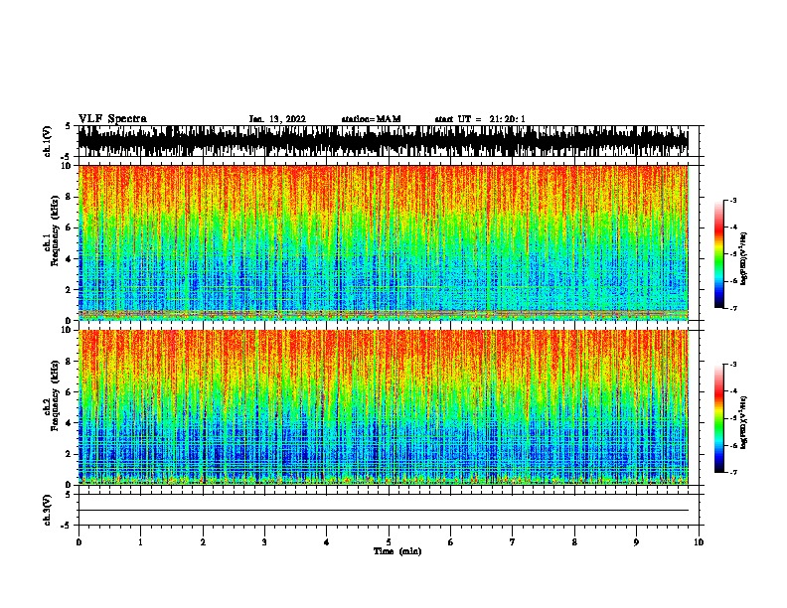The height and width of the screenshot is (608, 787).
Task: Click the flat line in the ch.3(V) panel
Action: [x=383, y=511]
